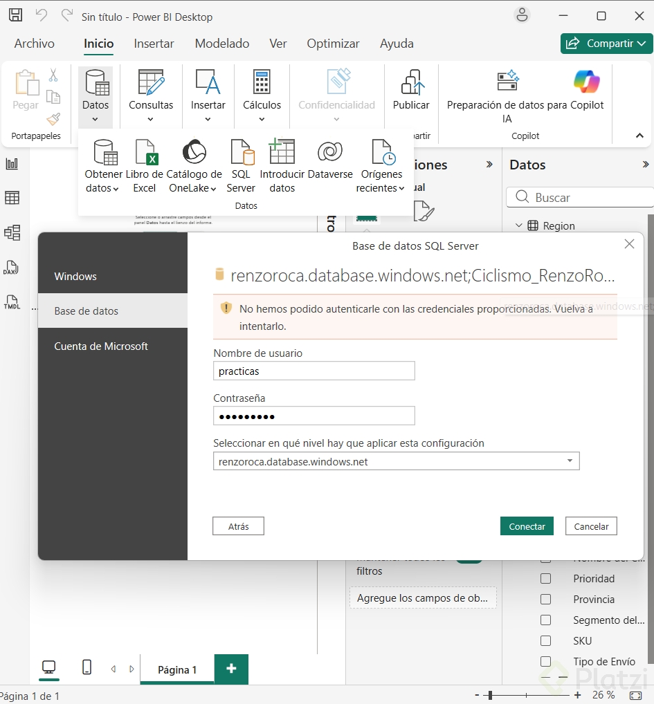The image size is (654, 704).
Task: Collapse the ribbon with the caret
Action: point(639,136)
